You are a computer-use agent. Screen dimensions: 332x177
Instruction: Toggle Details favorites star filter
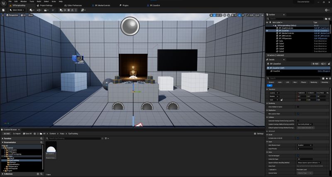(x=327, y=78)
